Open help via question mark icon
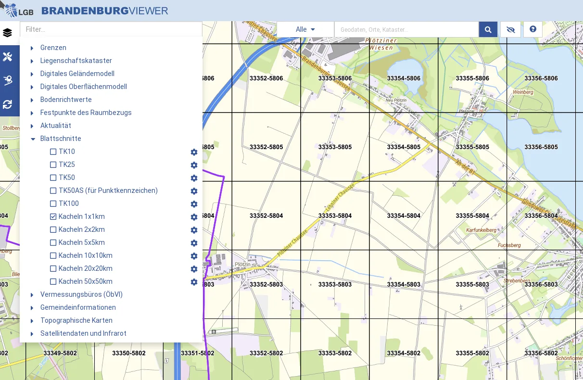The image size is (583, 380). coord(533,29)
